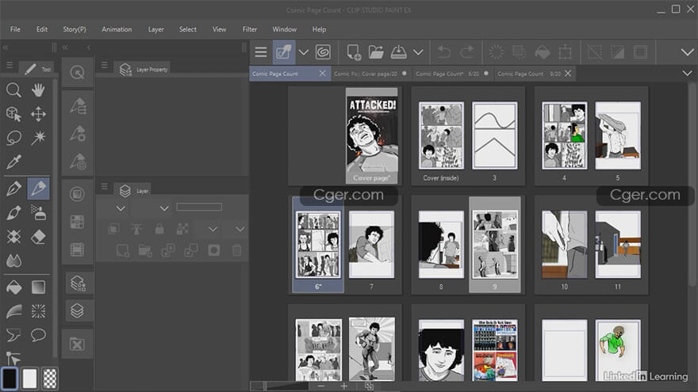Select the Decoration sparkle tool
Viewport: 698px width, 392px height.
point(13,237)
